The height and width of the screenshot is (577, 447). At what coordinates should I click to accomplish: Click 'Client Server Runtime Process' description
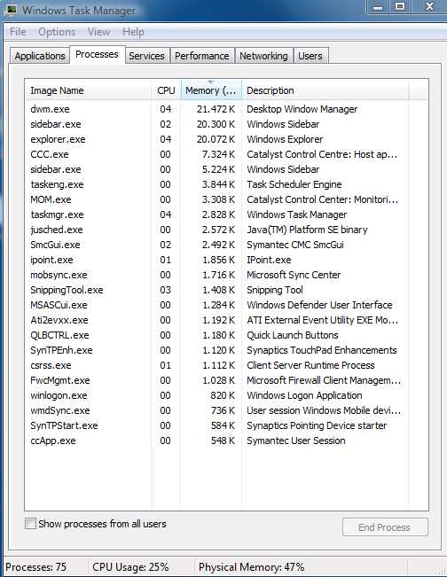(x=310, y=365)
